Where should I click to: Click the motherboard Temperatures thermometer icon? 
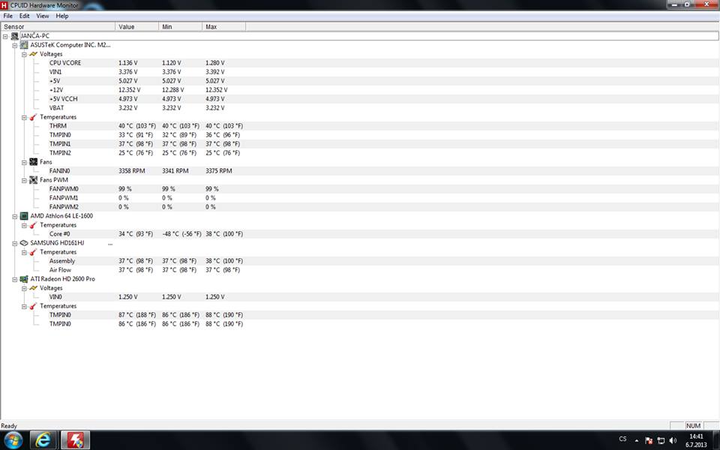point(33,117)
